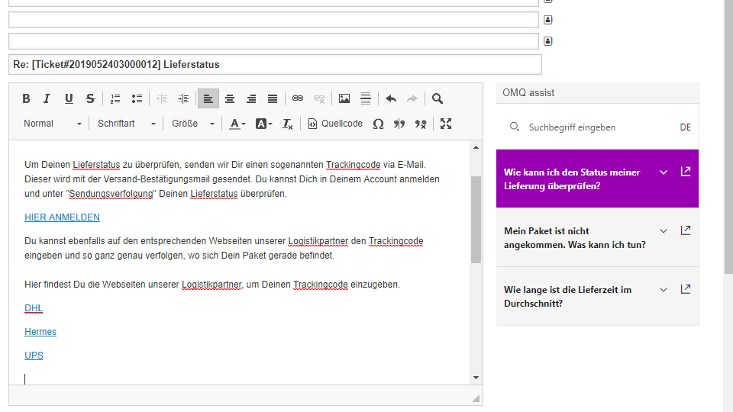Open find in editor
Screen dimensions: 733x412
(438, 98)
